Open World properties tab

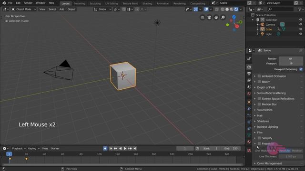pos(249,94)
